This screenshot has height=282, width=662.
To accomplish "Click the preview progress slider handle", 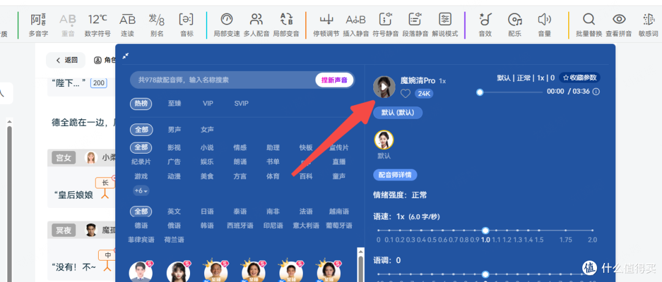I will click(479, 92).
